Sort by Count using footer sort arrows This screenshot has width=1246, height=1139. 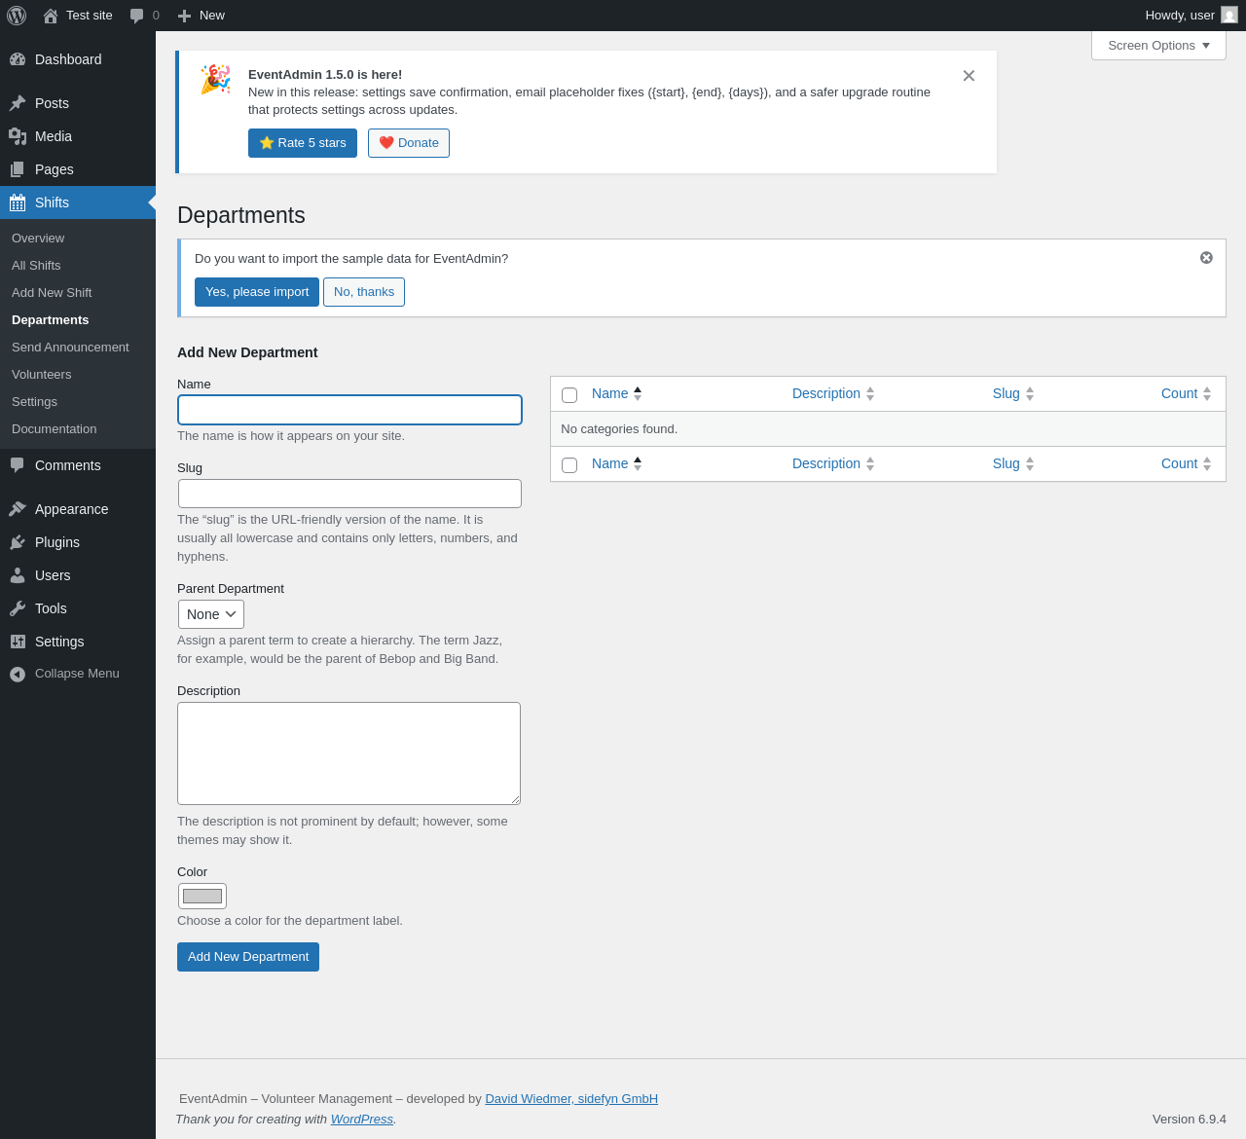point(1207,463)
